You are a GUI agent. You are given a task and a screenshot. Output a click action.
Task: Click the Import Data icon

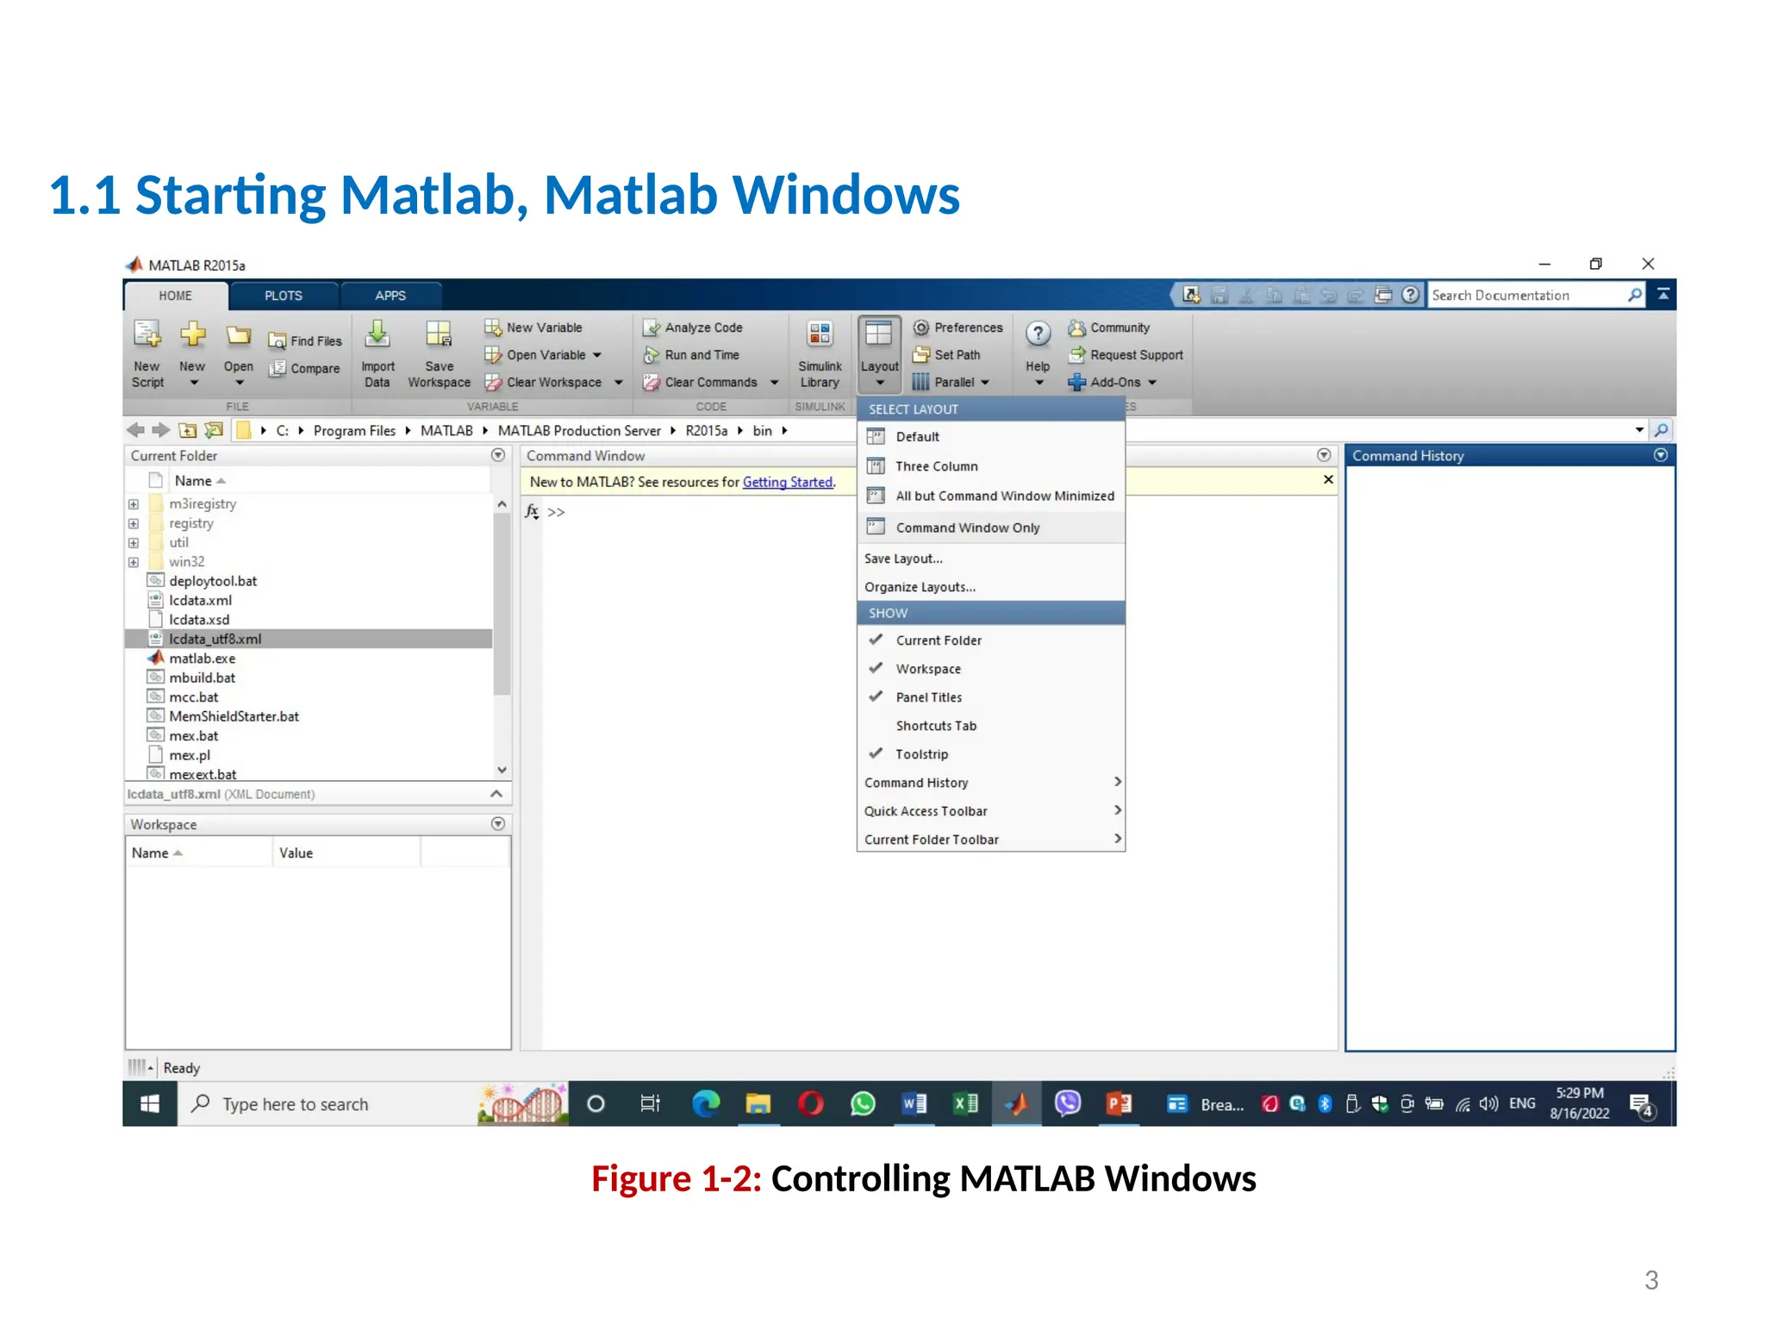tap(377, 334)
